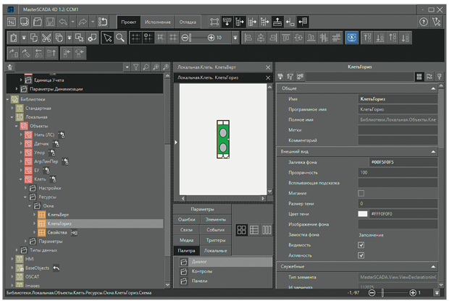Click the open project folder icon
Viewport: 449px width, 303px height.
[x=37, y=22]
